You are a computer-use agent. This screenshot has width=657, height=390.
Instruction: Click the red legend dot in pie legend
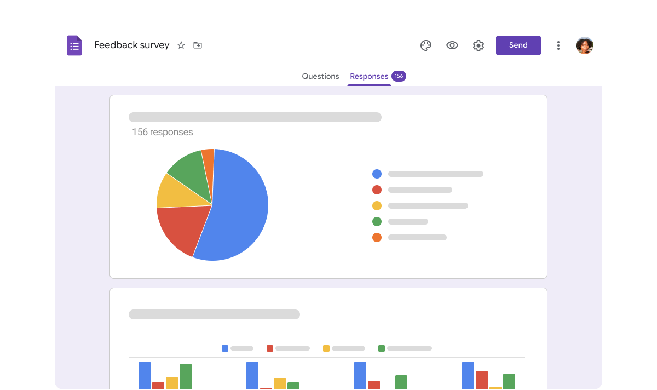[x=377, y=190]
